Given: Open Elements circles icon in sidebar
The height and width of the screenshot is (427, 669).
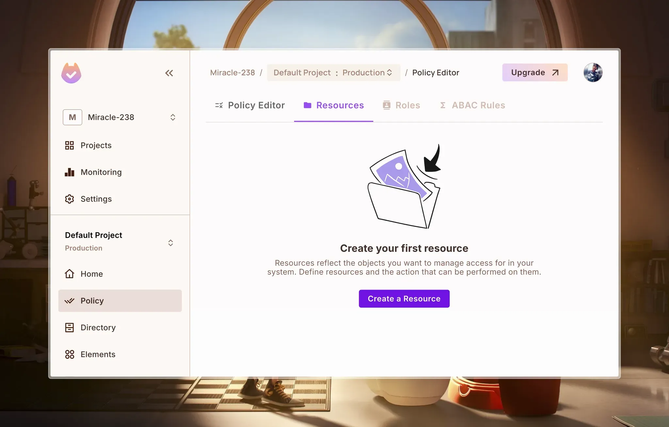Looking at the screenshot, I should click(x=69, y=354).
